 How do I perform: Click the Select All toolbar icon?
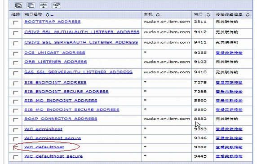click(18, 5)
